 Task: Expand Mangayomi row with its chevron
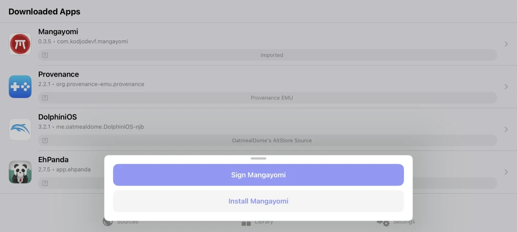coord(506,44)
